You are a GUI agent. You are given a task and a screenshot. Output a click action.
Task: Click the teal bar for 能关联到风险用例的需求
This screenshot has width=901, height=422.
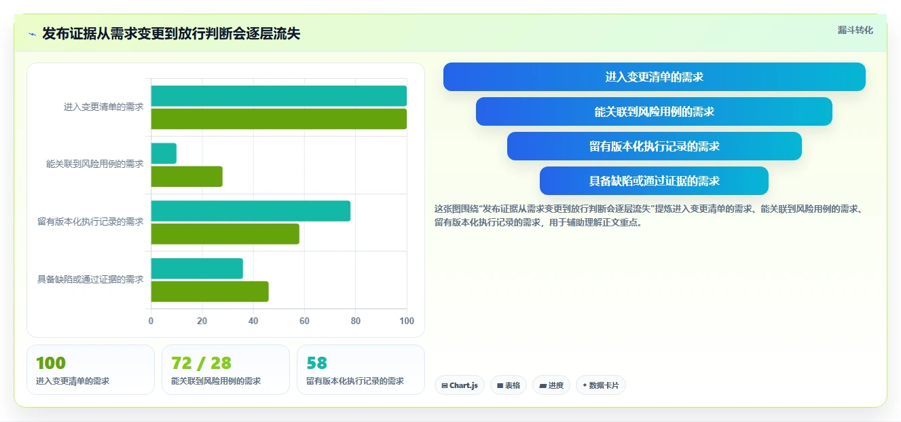point(164,154)
